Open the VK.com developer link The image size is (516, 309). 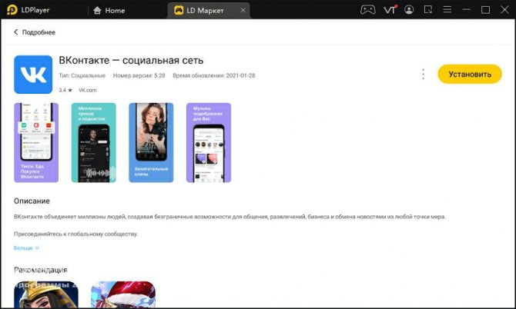pos(87,90)
